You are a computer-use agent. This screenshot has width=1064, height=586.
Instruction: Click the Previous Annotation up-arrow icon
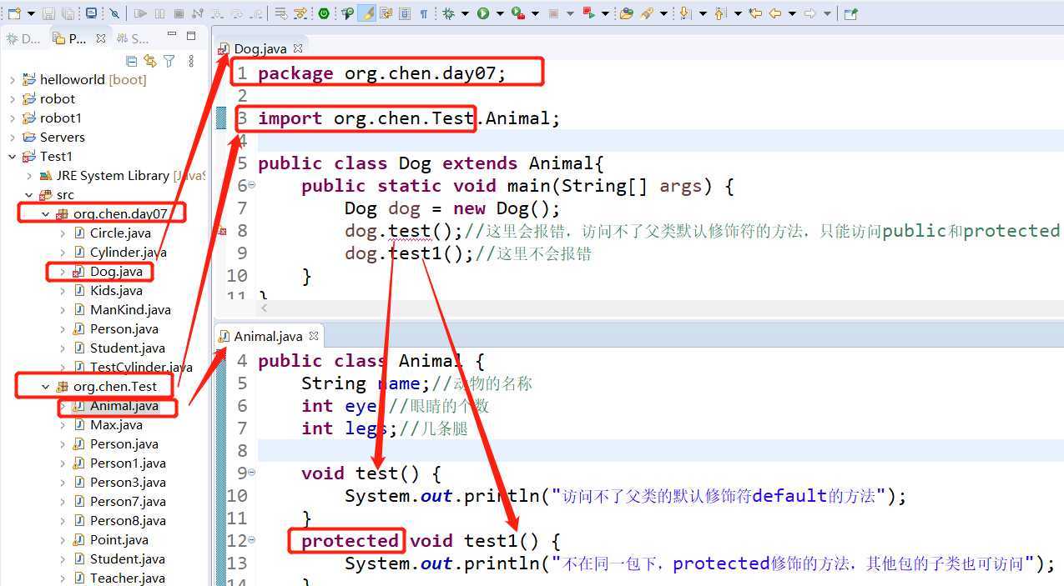719,13
